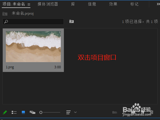This screenshot has width=160, height=120.
Task: Switch to freeform view
Action: click(33, 112)
